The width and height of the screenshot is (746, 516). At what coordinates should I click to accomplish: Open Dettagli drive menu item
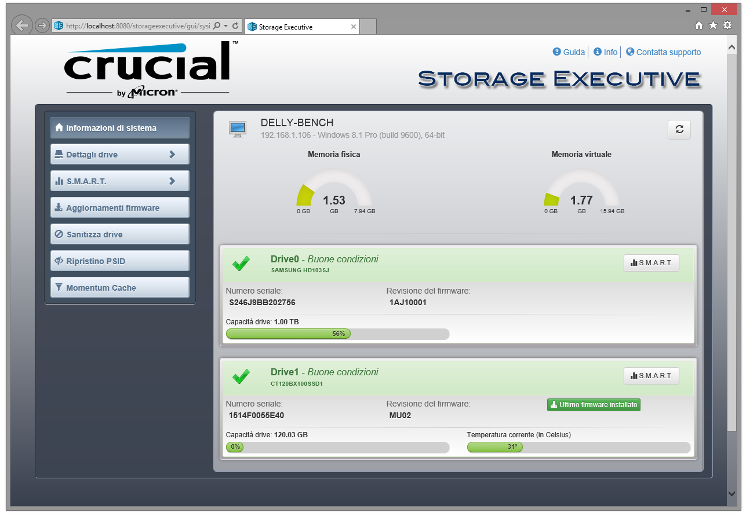click(120, 155)
